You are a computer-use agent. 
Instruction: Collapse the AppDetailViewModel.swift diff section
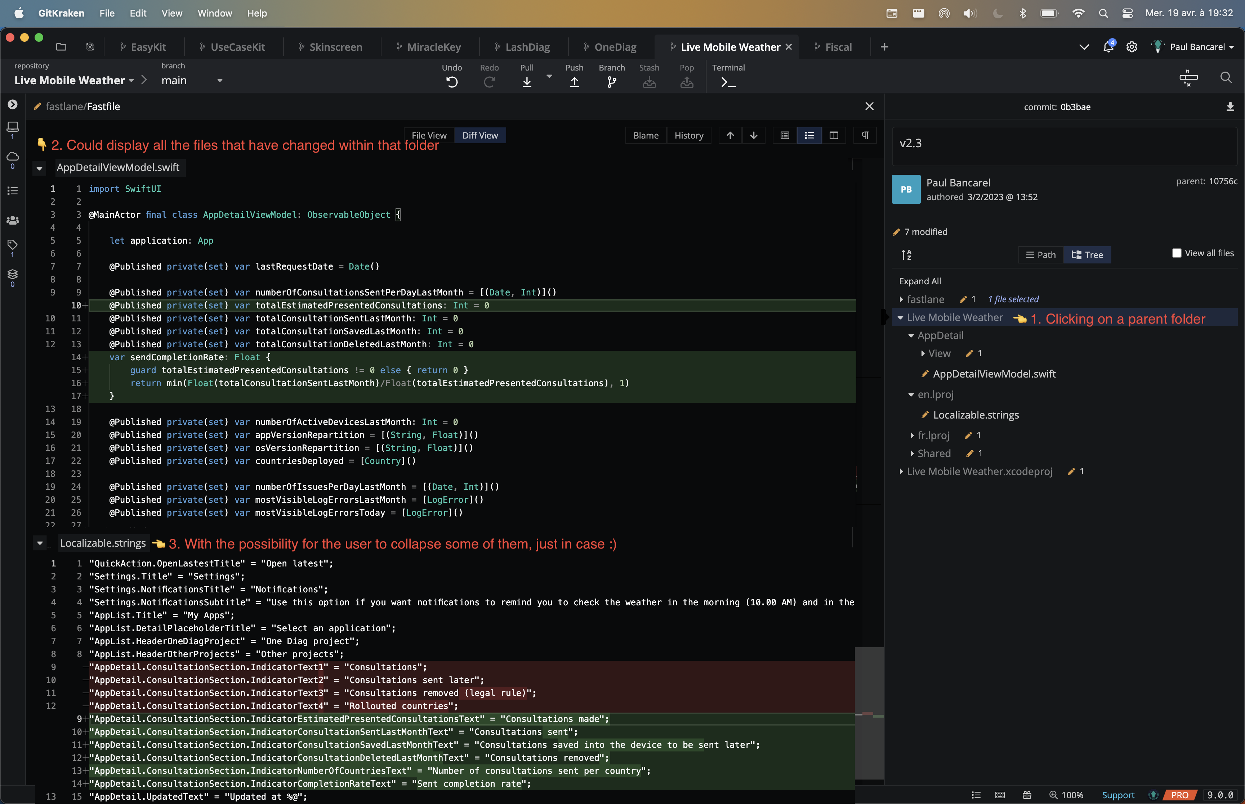point(39,168)
